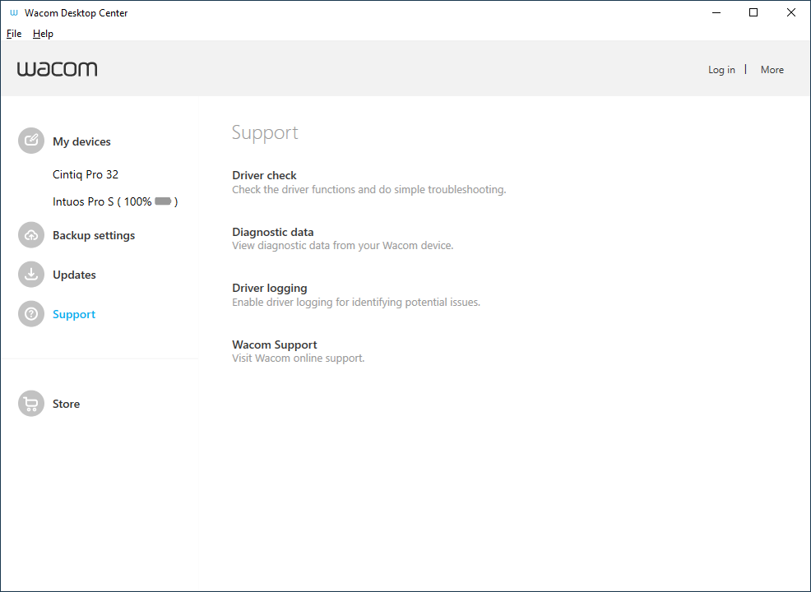Open Diagnostic data view
811x592 pixels.
[x=342, y=238]
